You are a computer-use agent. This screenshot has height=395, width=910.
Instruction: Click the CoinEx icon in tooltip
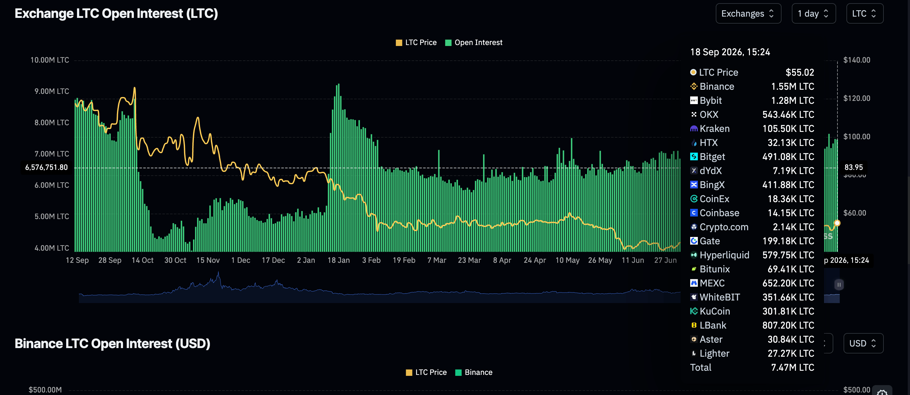click(x=694, y=199)
